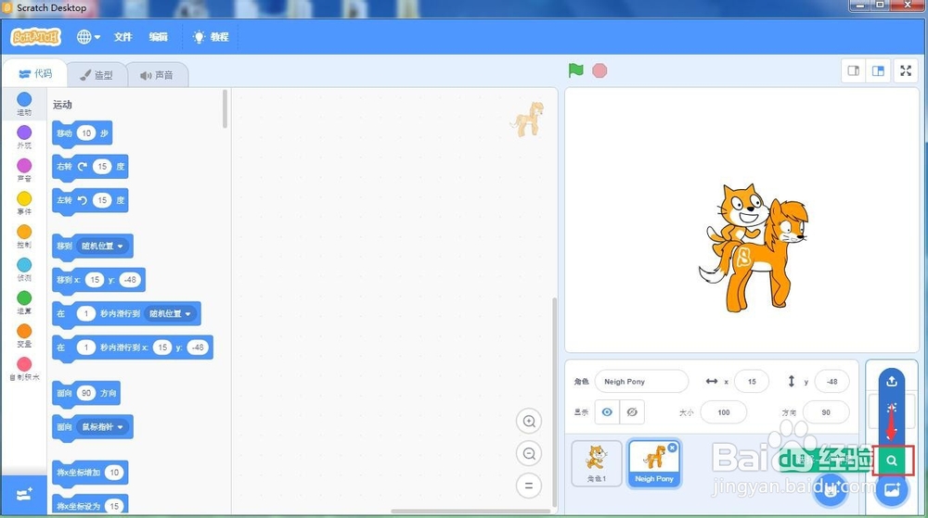Click the pony sprite on the stage

[x=764, y=259]
